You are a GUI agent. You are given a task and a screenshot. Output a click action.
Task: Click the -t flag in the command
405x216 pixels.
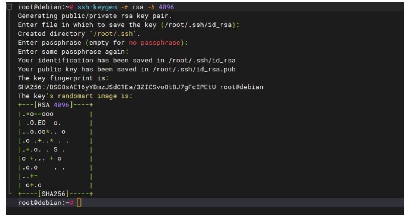tap(125, 7)
